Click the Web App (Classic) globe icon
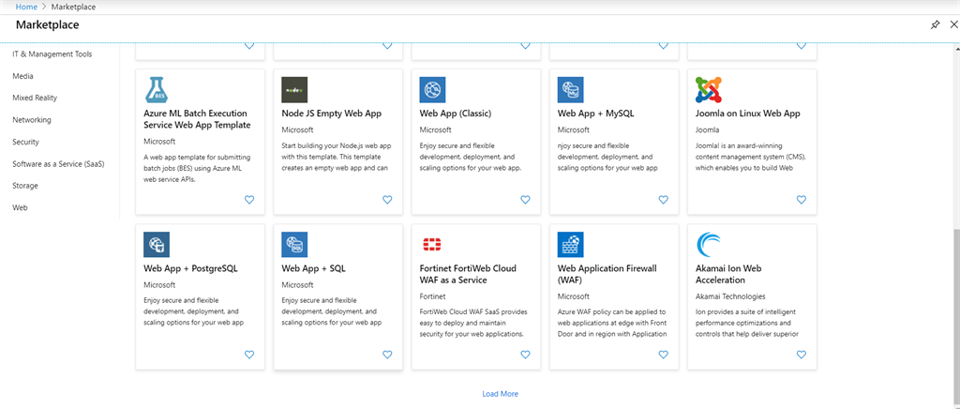 (432, 89)
